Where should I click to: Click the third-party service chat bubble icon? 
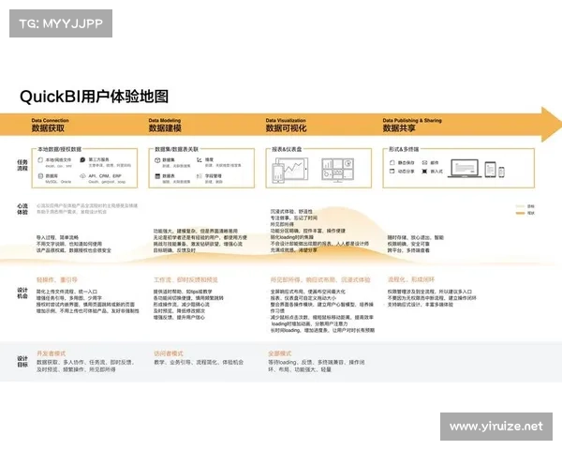pyautogui.click(x=82, y=159)
